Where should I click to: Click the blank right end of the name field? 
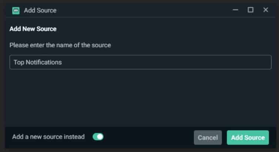(231, 62)
